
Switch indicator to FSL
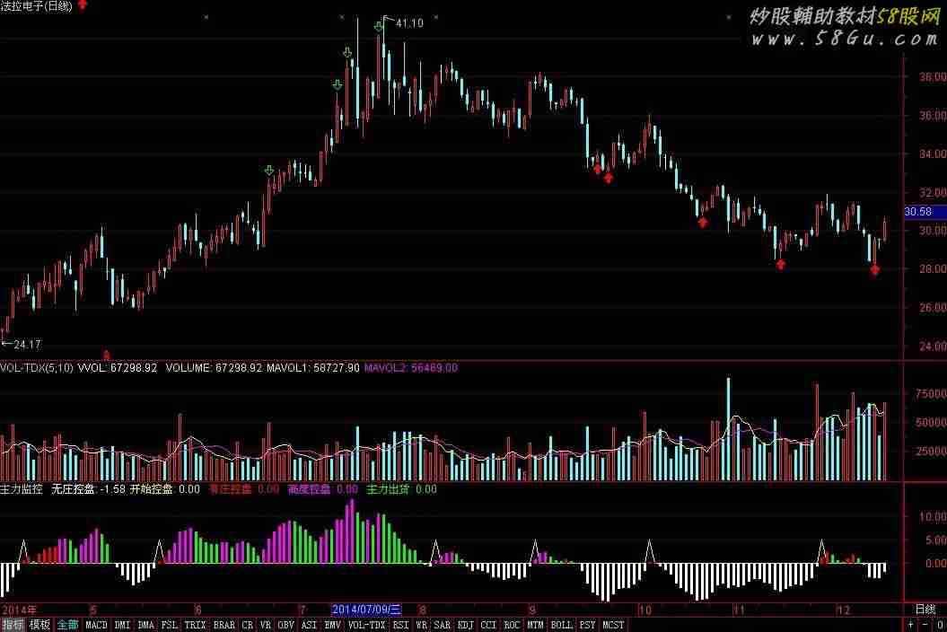pos(169,625)
